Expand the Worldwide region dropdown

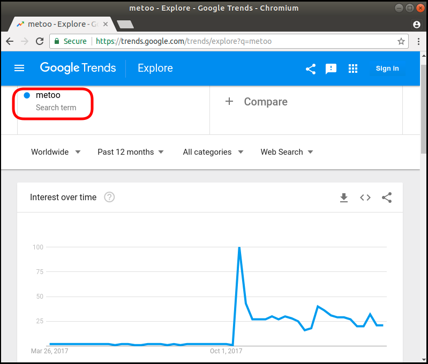(56, 152)
